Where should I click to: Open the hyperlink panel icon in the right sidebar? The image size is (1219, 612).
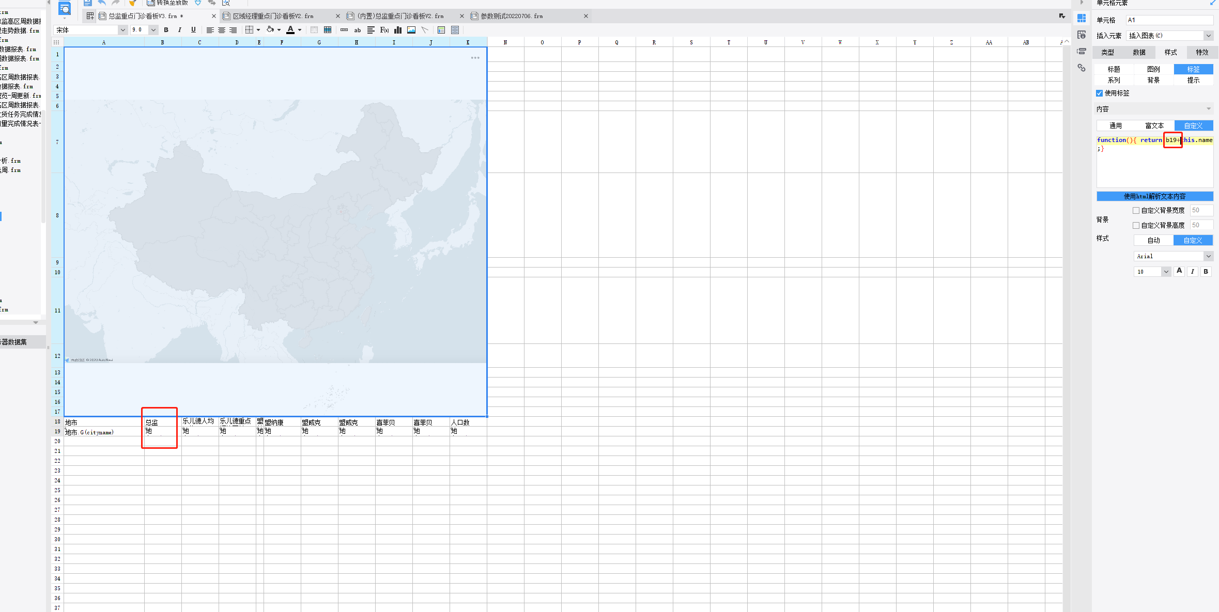point(1081,68)
